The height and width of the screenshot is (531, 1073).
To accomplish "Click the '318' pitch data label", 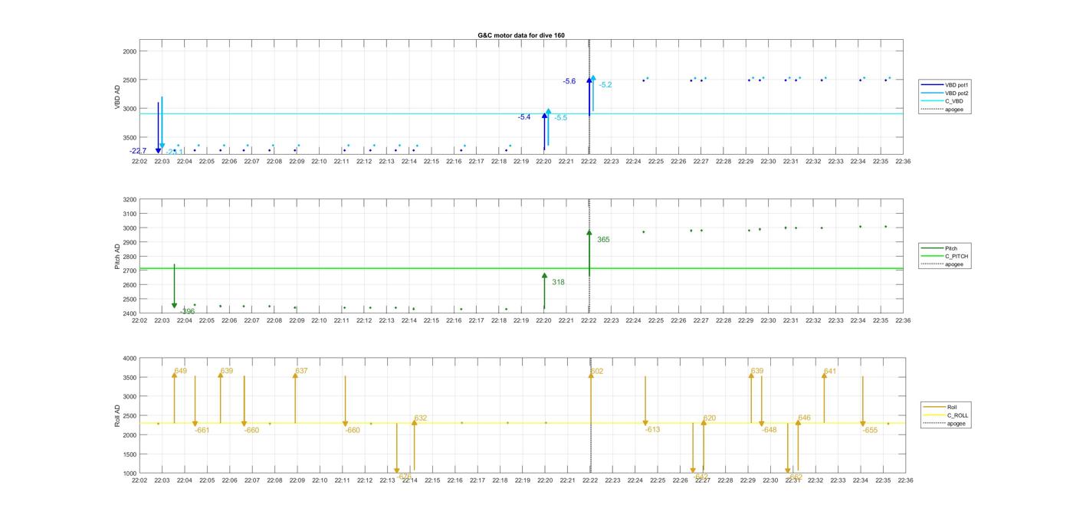I will (558, 283).
